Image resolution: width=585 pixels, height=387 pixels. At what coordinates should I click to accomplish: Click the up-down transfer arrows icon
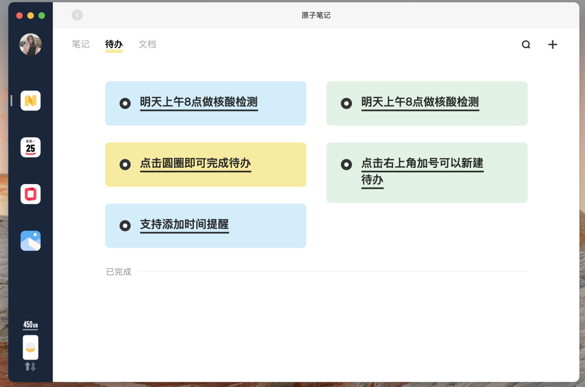[x=30, y=367]
